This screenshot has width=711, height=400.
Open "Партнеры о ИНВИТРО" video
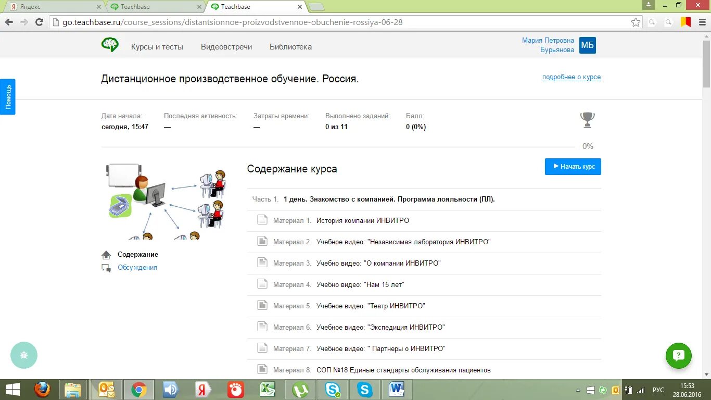point(381,348)
